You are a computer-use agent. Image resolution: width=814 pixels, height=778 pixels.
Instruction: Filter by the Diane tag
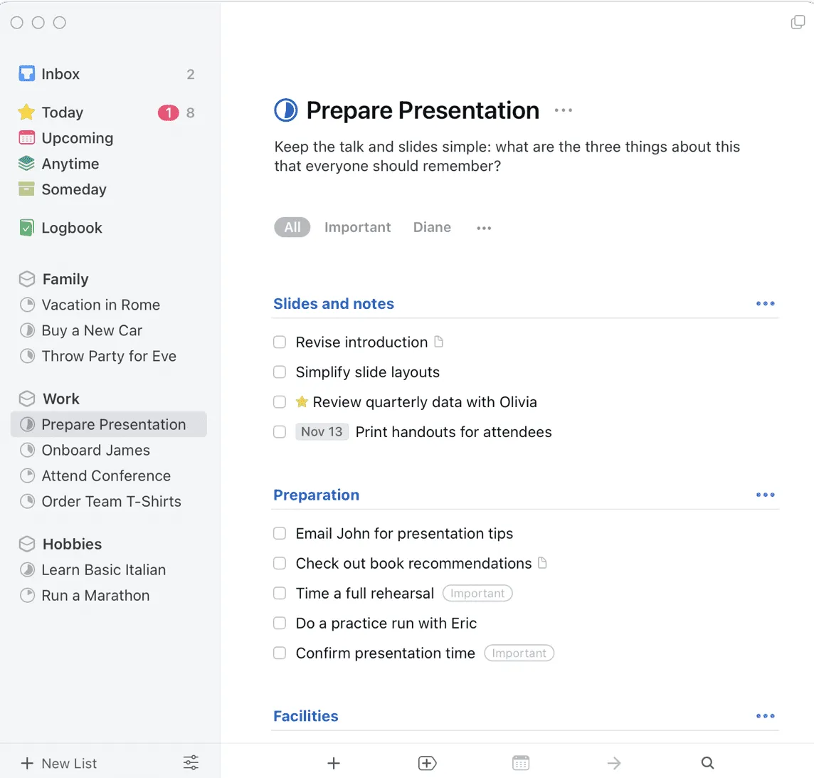pos(432,227)
